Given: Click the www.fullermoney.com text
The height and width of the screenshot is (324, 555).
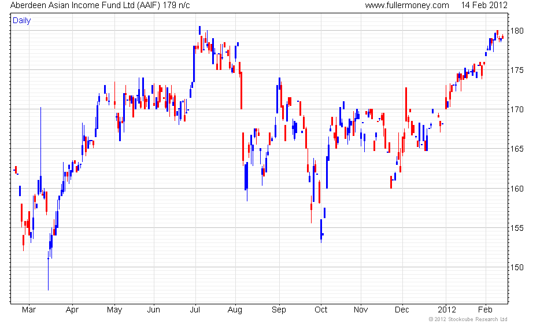Looking at the screenshot, I should coord(406,5).
